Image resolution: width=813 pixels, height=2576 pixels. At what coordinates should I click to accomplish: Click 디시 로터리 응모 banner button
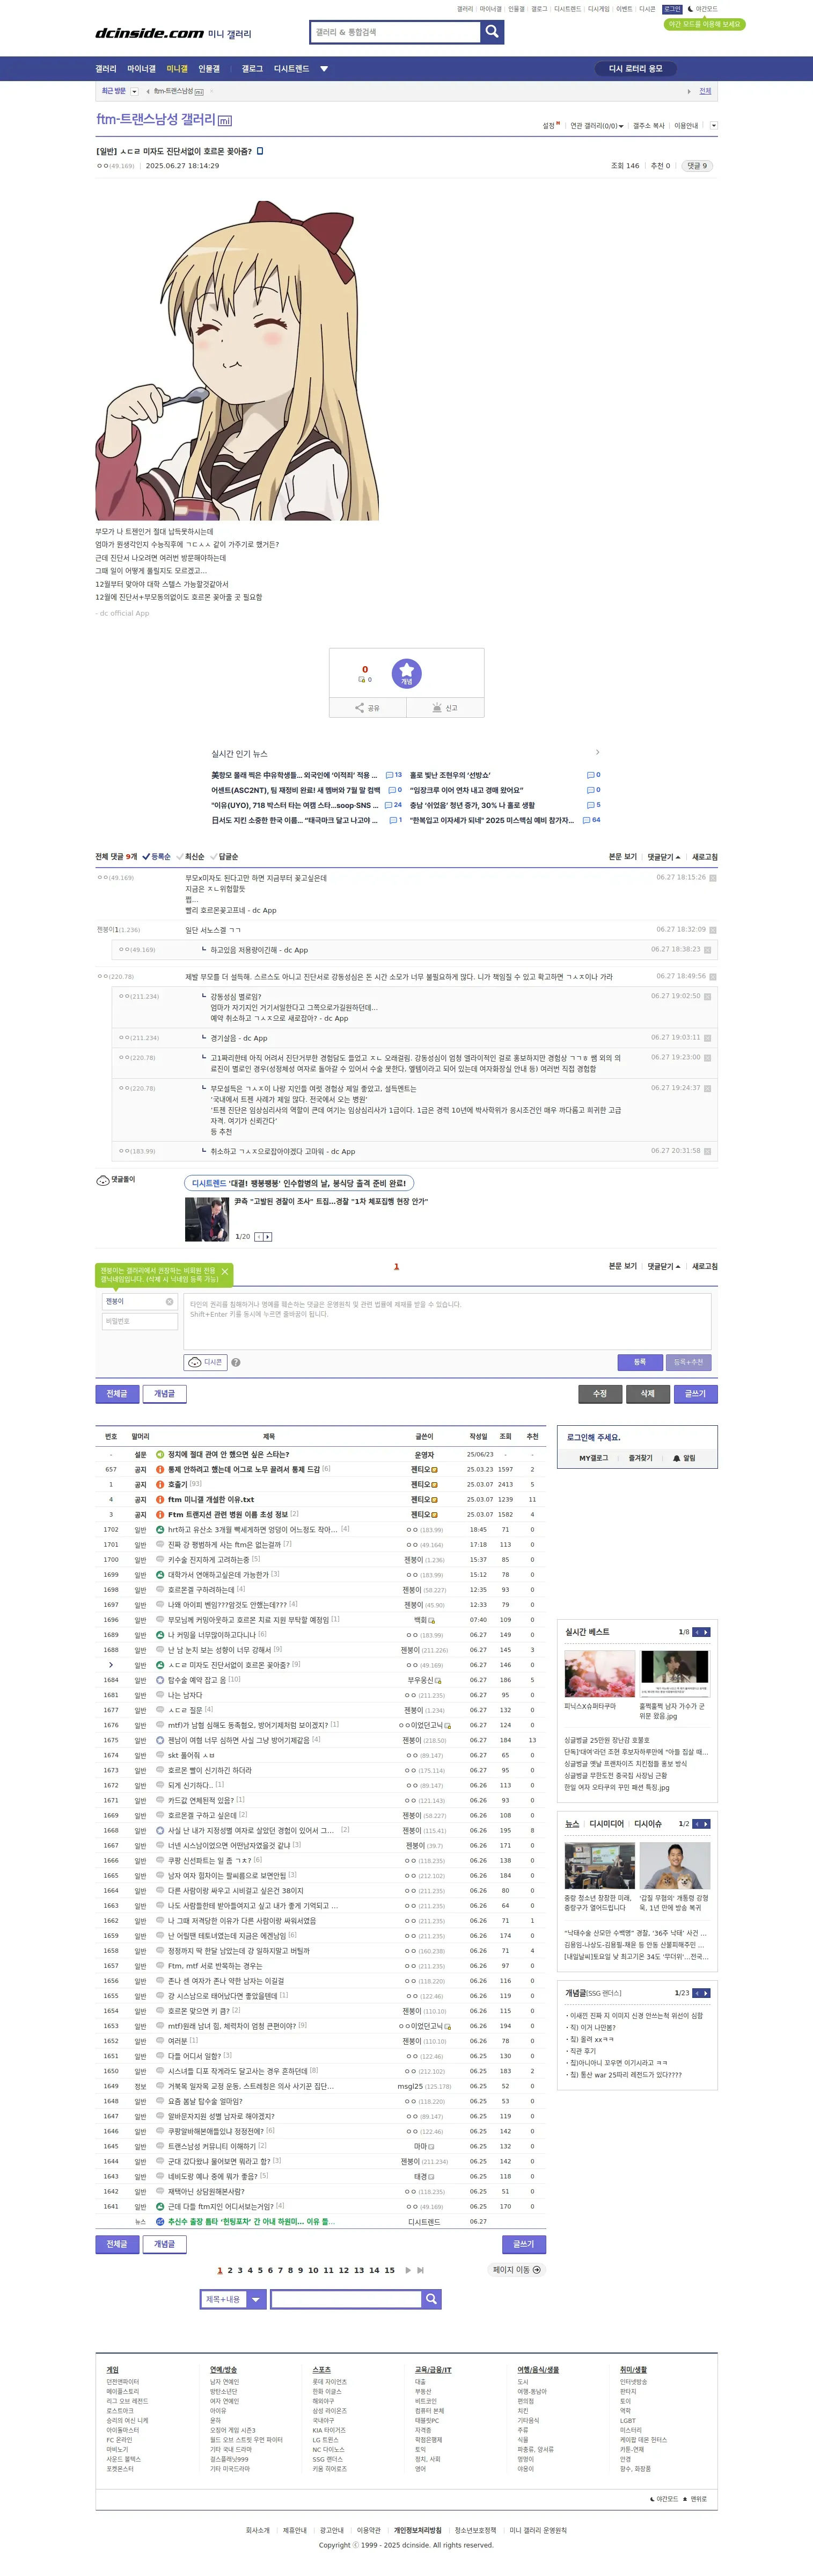click(635, 69)
